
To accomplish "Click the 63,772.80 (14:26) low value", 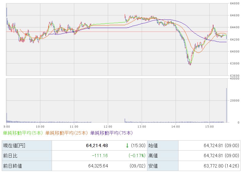I will coord(221,166).
